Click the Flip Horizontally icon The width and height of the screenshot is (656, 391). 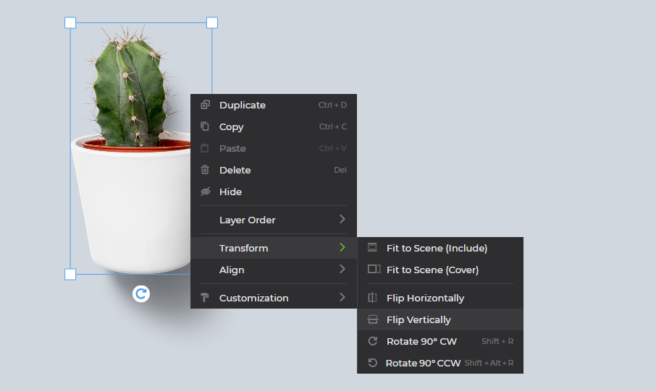pyautogui.click(x=372, y=298)
